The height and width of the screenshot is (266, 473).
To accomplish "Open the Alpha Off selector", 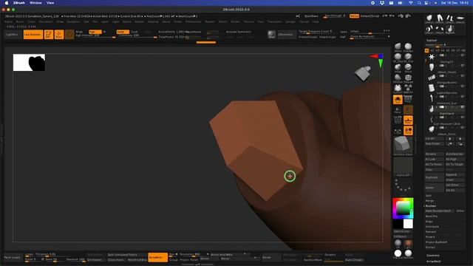I will point(403,166).
